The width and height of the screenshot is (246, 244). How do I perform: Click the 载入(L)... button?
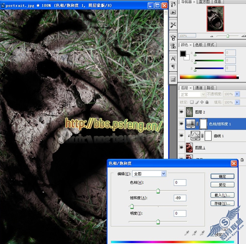coord(222,195)
